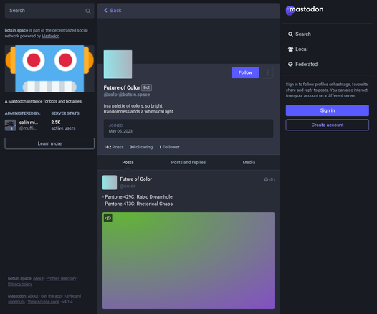Viewport: 377px width, 314px height.
Task: Click the Sign in button
Action: [328, 110]
